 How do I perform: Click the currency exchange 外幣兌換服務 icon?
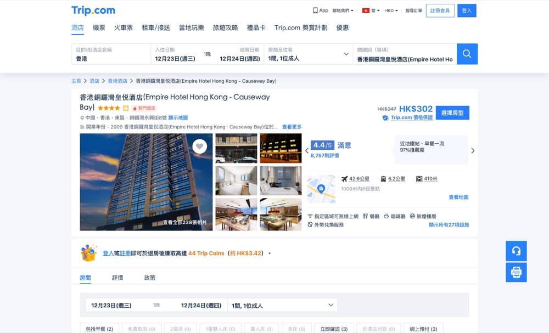pos(310,224)
